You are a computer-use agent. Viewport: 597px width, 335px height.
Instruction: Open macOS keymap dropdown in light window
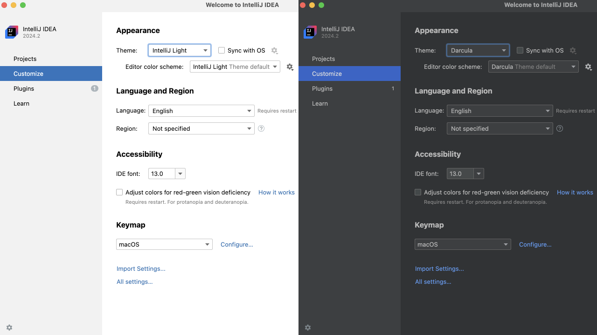pyautogui.click(x=164, y=244)
